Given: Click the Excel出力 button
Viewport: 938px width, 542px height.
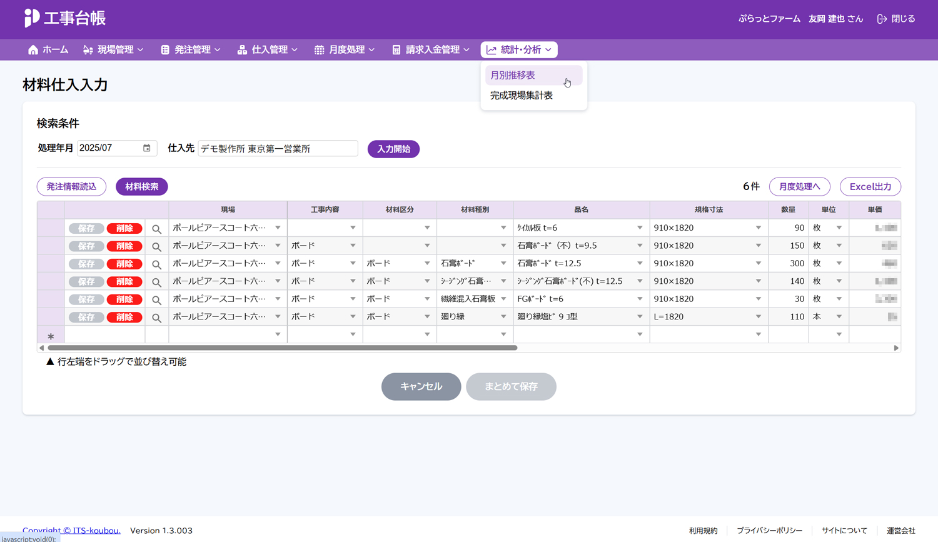Looking at the screenshot, I should 870,186.
